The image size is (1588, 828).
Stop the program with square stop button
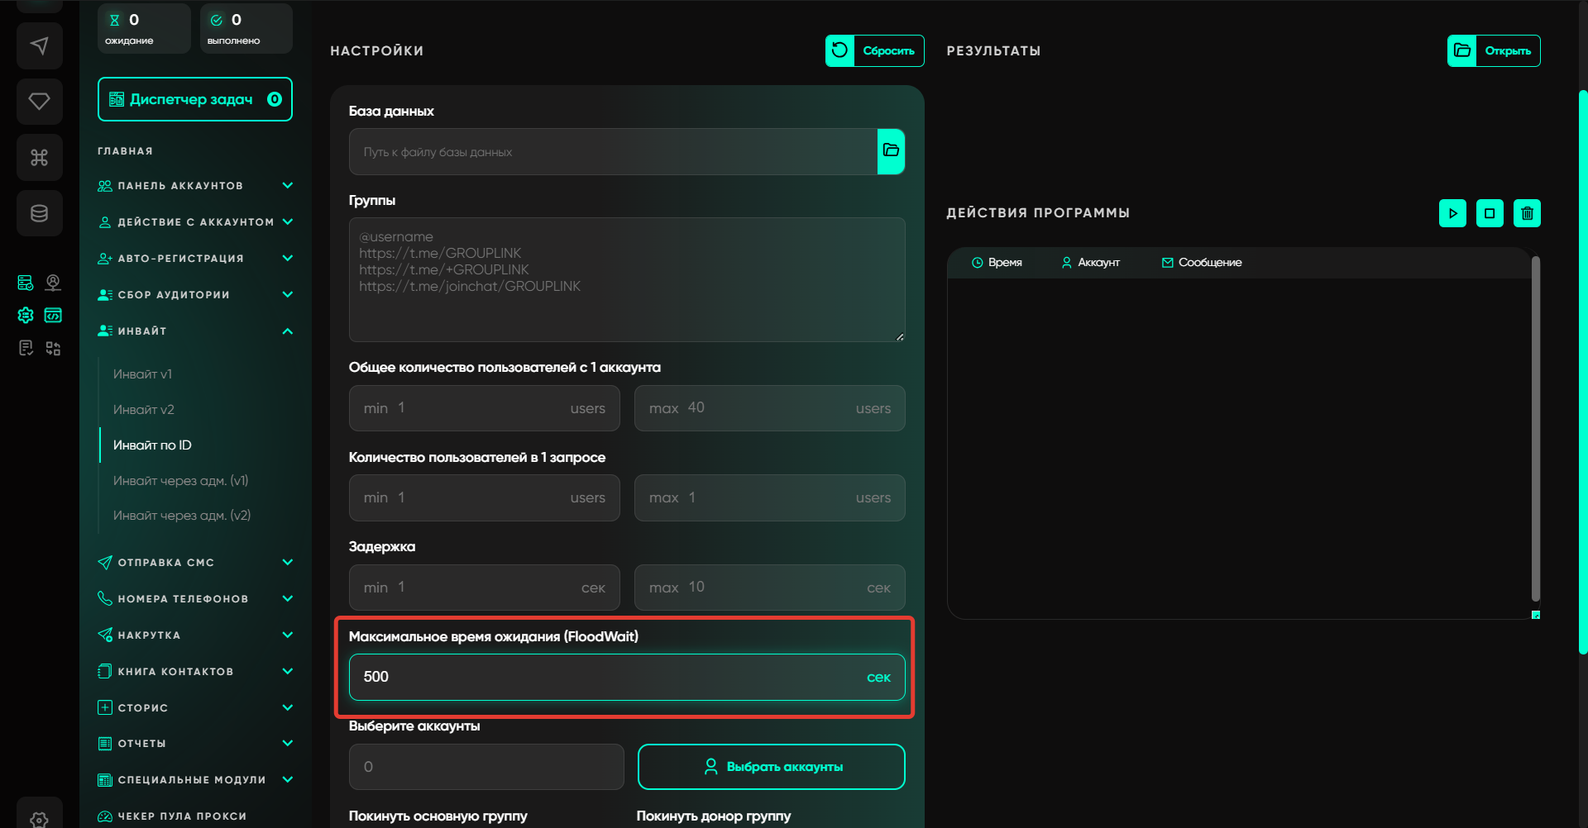pos(1490,213)
